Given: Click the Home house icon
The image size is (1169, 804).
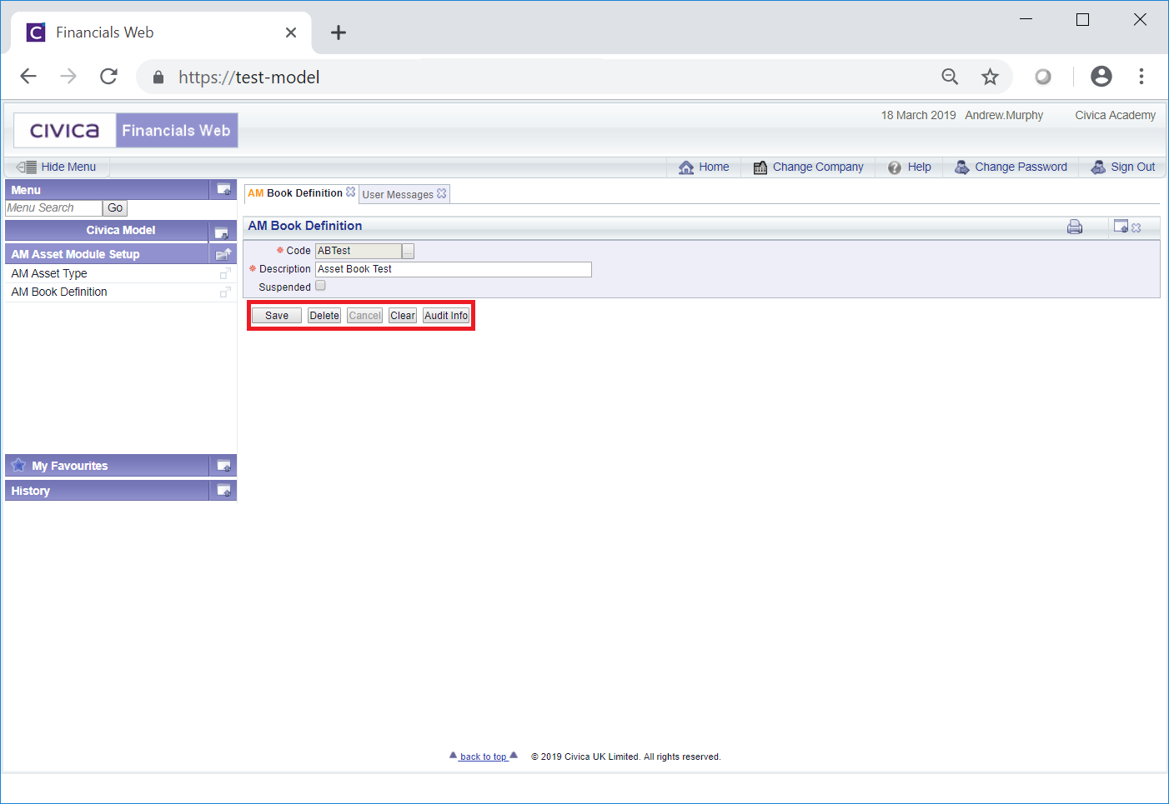Looking at the screenshot, I should (x=686, y=167).
